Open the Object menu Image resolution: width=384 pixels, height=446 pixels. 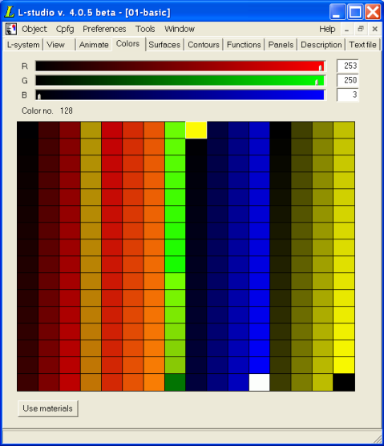click(x=34, y=29)
